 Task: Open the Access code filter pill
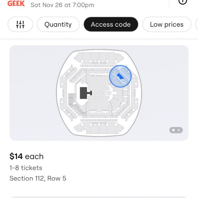pyautogui.click(x=111, y=24)
